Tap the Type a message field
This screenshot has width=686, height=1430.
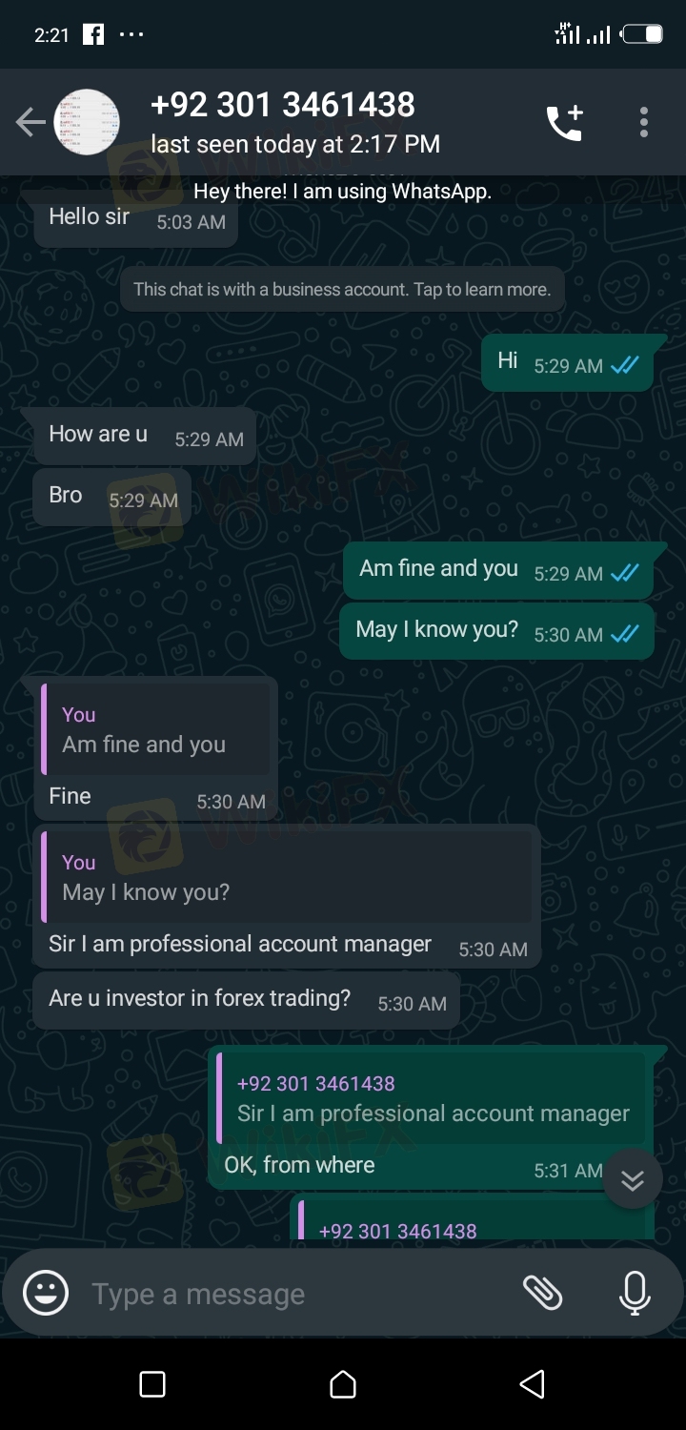tap(286, 1294)
